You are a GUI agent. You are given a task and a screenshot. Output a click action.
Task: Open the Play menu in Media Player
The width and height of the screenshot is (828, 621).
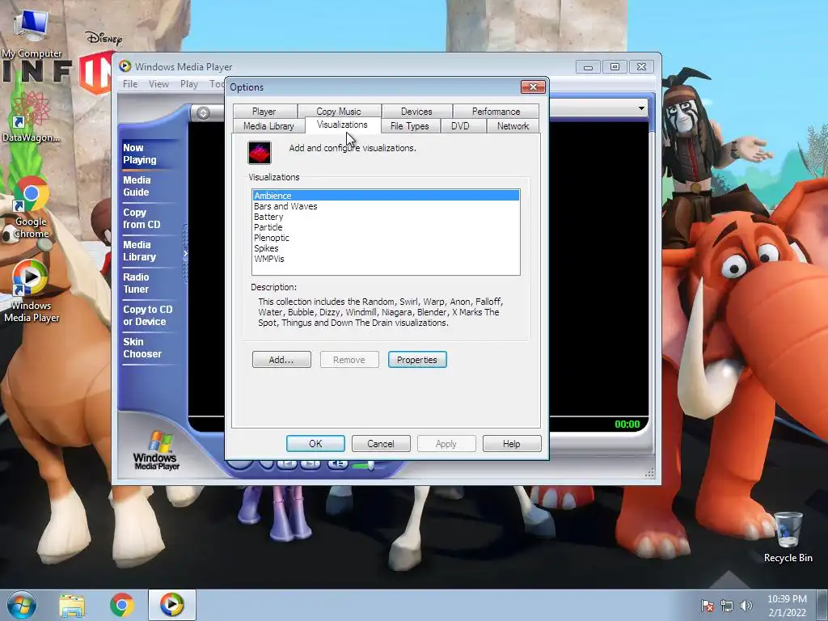(x=188, y=84)
